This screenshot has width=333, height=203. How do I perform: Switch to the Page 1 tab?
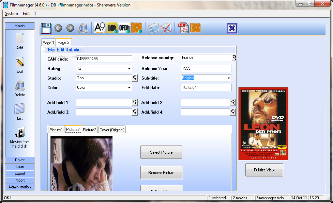pos(48,43)
